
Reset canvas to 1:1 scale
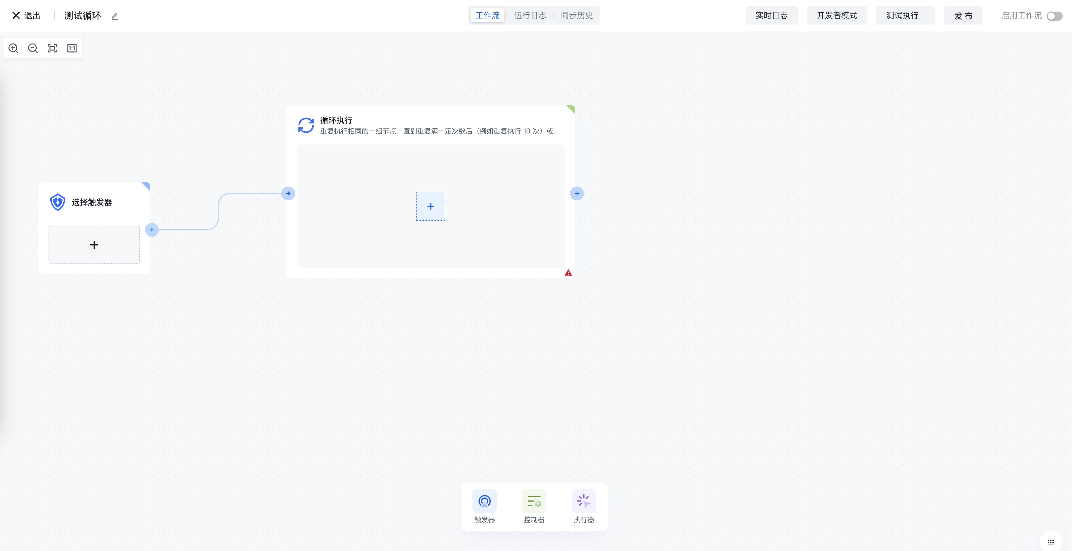(x=72, y=48)
